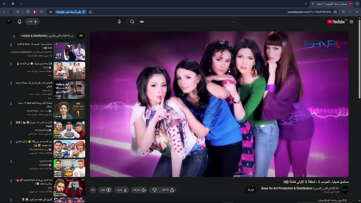Click the youtube.com URL address bar

tap(309, 12)
